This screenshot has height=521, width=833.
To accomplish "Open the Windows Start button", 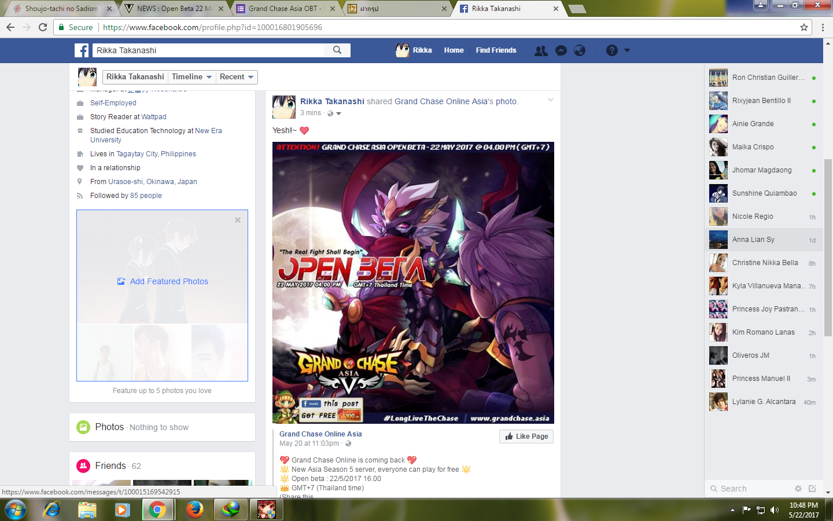I will [x=16, y=510].
